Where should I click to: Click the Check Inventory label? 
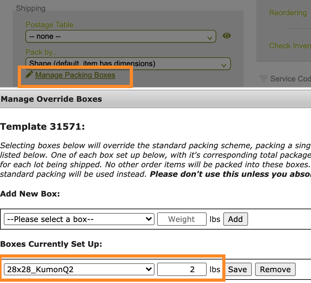(x=289, y=46)
